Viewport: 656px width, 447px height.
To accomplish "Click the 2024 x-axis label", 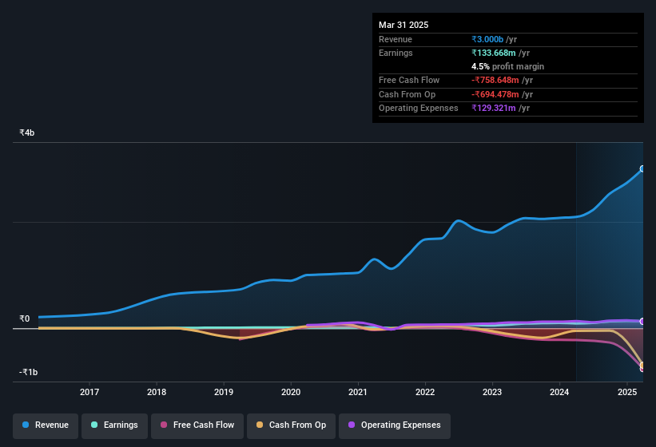I will tap(559, 392).
